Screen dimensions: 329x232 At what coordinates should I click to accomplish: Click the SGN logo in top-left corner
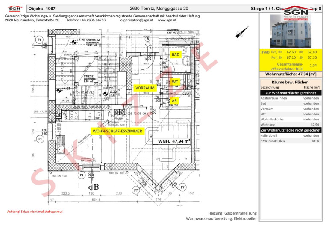pyautogui.click(x=15, y=9)
